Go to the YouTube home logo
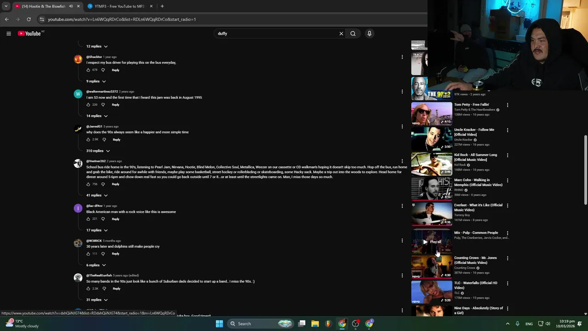The width and height of the screenshot is (588, 331). 29,34
